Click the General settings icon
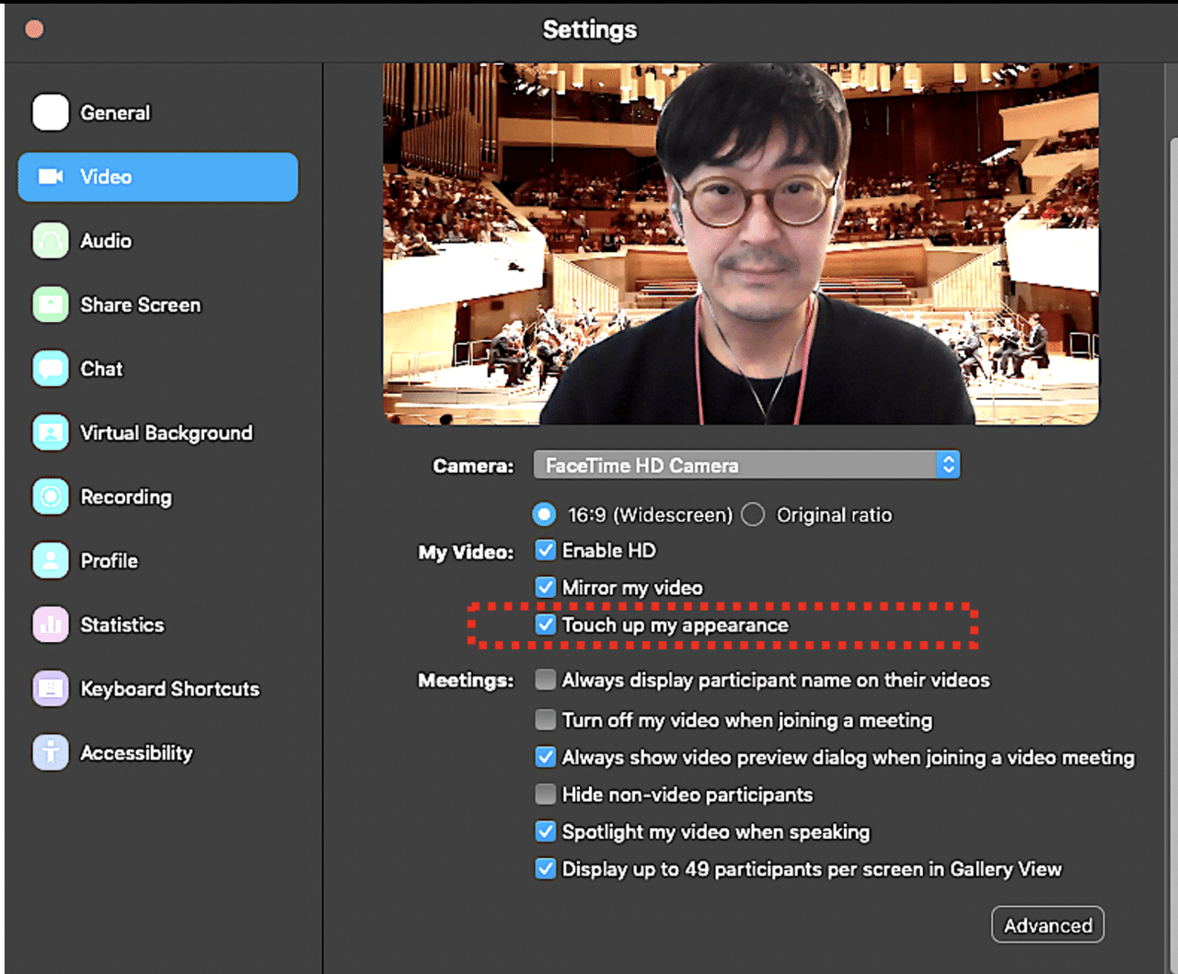Image resolution: width=1178 pixels, height=974 pixels. [x=51, y=113]
